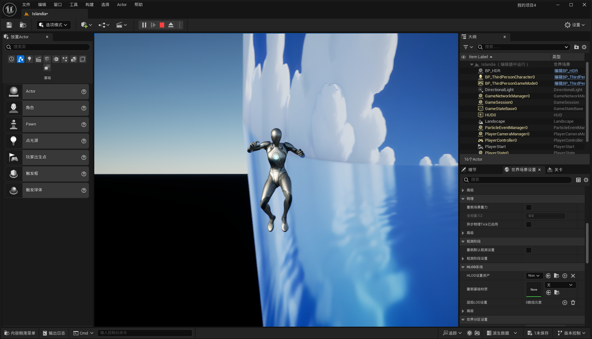Save the current level with the disk icon

tap(9, 25)
